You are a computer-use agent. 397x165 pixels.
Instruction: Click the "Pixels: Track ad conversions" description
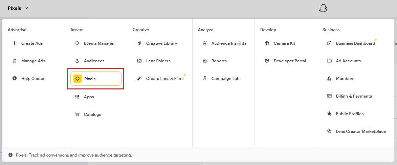[x=74, y=155]
